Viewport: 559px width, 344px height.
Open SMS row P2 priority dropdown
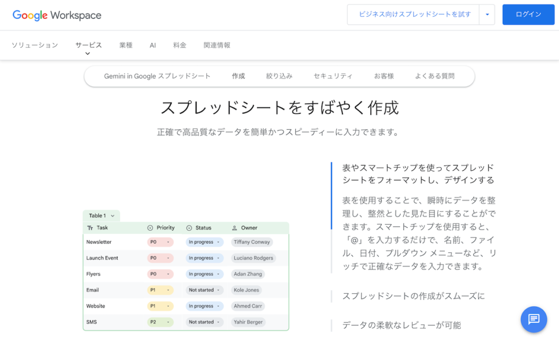tap(160, 322)
